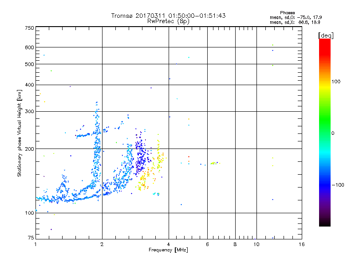Click the x-axis tick label '8'
The height and width of the screenshot is (266, 355).
tap(235, 244)
